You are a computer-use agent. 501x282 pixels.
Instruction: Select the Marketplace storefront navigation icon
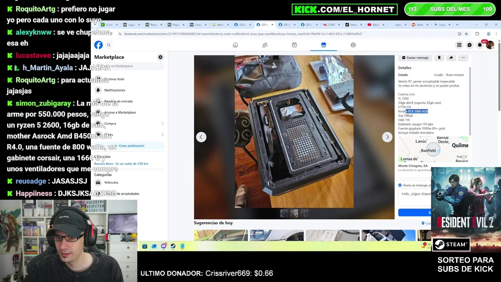(324, 45)
